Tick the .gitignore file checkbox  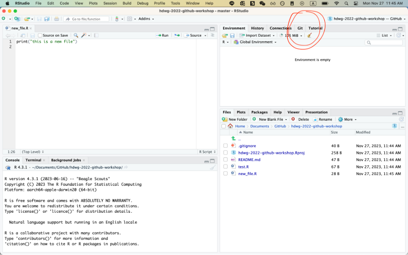pos(225,146)
